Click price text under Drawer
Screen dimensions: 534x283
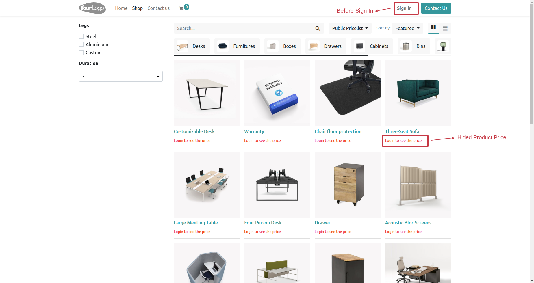coord(333,232)
